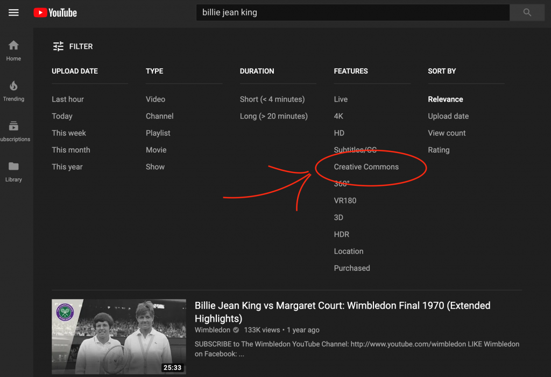Filter by Last hour upload date
This screenshot has width=551, height=377.
coord(68,99)
